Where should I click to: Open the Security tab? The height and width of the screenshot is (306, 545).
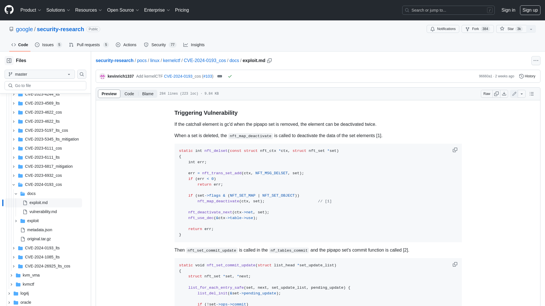160,45
